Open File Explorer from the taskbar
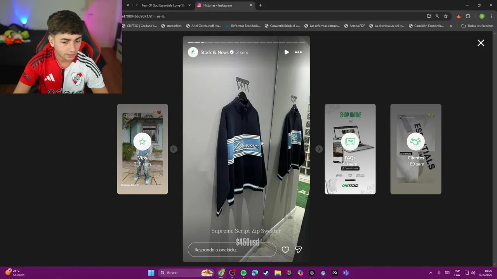The width and height of the screenshot is (497, 279). [278, 273]
